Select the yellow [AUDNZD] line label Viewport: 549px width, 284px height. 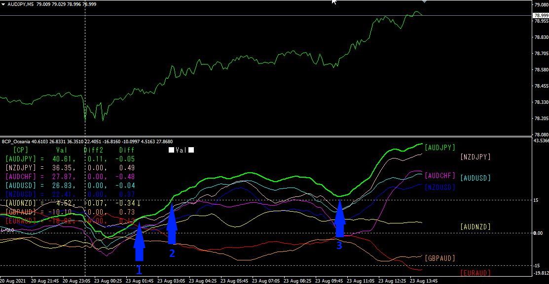476,227
